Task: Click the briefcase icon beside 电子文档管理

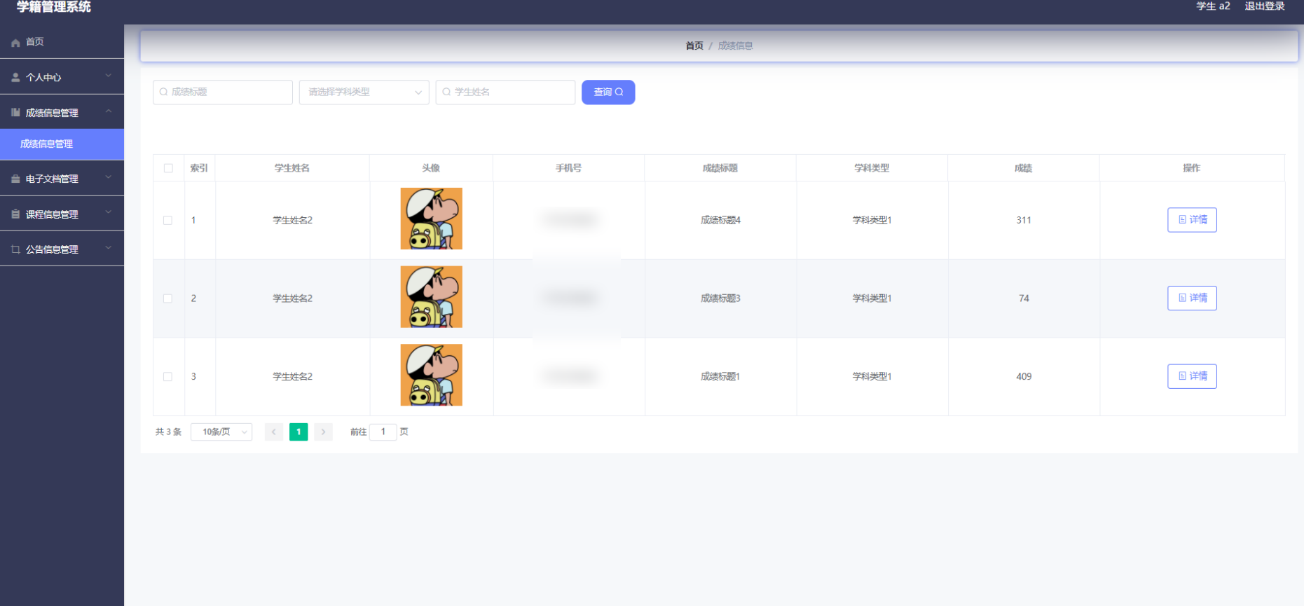Action: [15, 179]
